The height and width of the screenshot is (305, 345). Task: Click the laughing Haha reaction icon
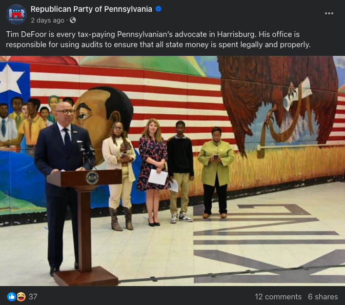pyautogui.click(x=21, y=297)
